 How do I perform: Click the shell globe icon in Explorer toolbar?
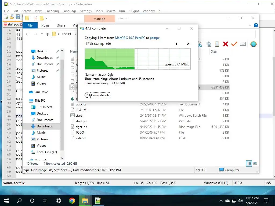tap(254, 44)
